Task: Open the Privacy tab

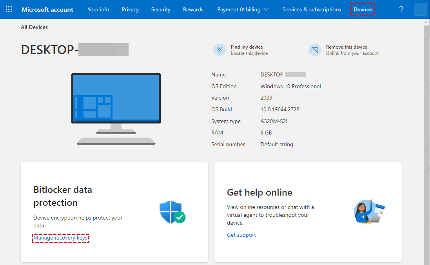Action: point(130,9)
